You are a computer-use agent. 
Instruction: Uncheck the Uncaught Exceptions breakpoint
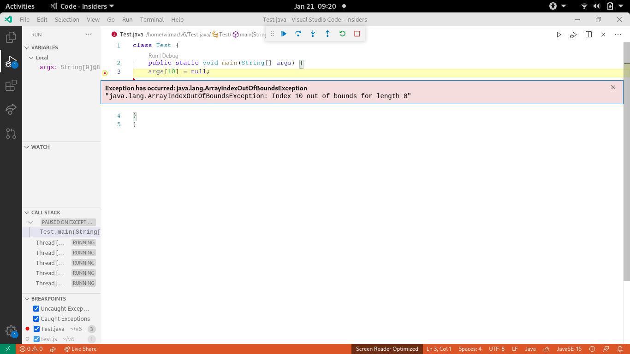[36, 308]
